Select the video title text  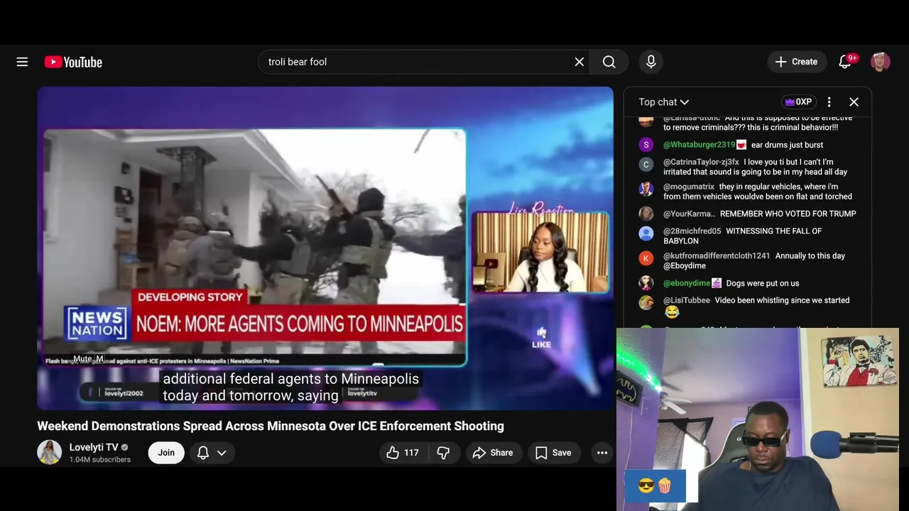(271, 426)
